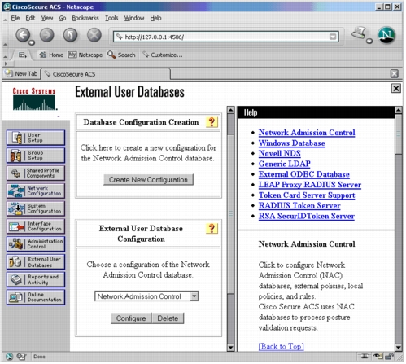Click the New Tab button
Image resolution: width=406 pixels, height=364 pixels.
(x=21, y=74)
